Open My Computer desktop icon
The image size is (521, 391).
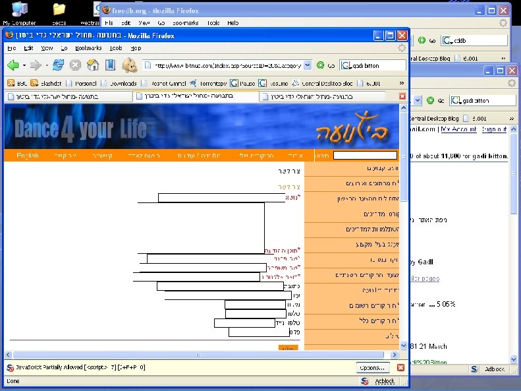(x=19, y=14)
